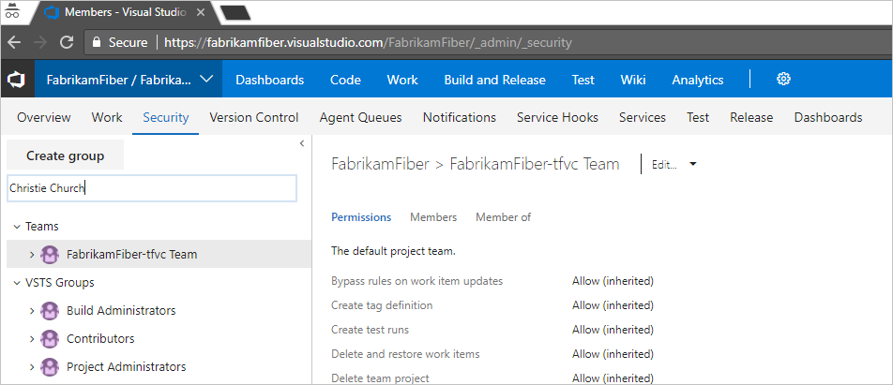
Task: Open the settings gear icon
Action: [x=783, y=79]
